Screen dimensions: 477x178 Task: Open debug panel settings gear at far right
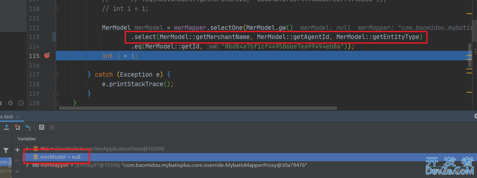click(476, 116)
